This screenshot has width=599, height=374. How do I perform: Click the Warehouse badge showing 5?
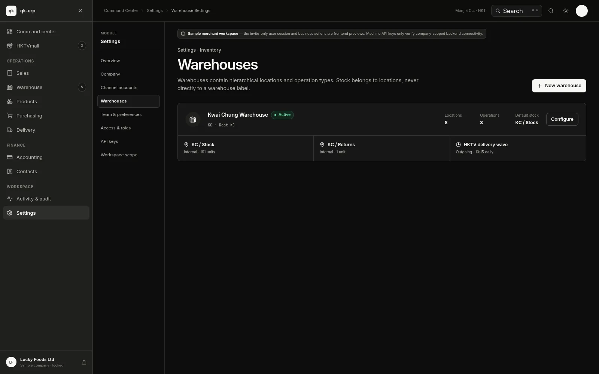tap(82, 87)
